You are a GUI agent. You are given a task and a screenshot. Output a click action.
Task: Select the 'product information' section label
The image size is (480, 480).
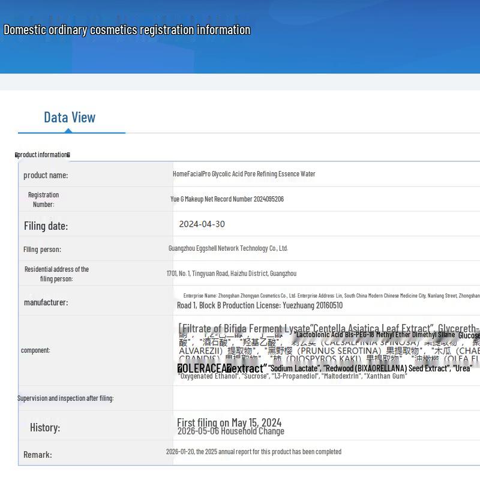42,155
